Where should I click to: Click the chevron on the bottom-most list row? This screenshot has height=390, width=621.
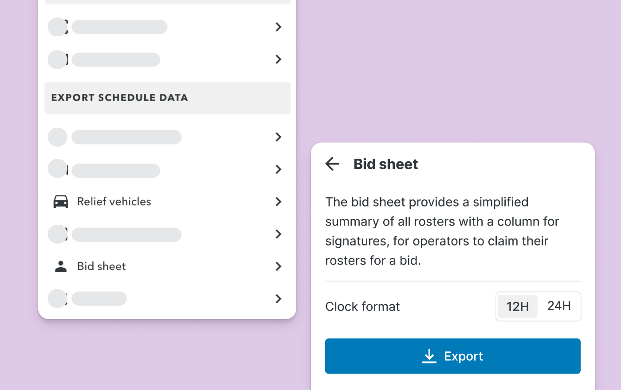pyautogui.click(x=278, y=299)
